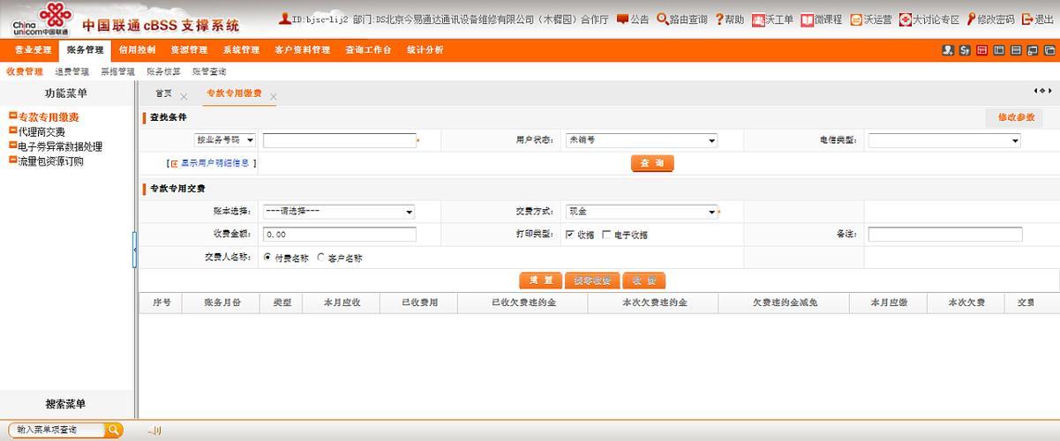The width and height of the screenshot is (1060, 441).
Task: Switch to the 退费管理 submenu
Action: coord(71,71)
